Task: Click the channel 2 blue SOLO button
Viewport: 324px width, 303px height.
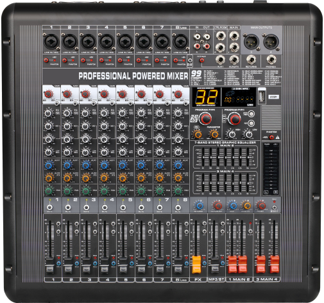Action: point(77,263)
